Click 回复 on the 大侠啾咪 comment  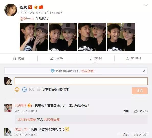coord(126,111)
